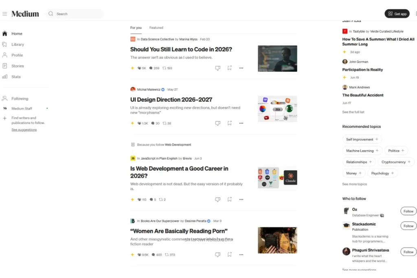The image size is (417, 278).
Task: Open Stories in the sidebar
Action: pos(13,66)
